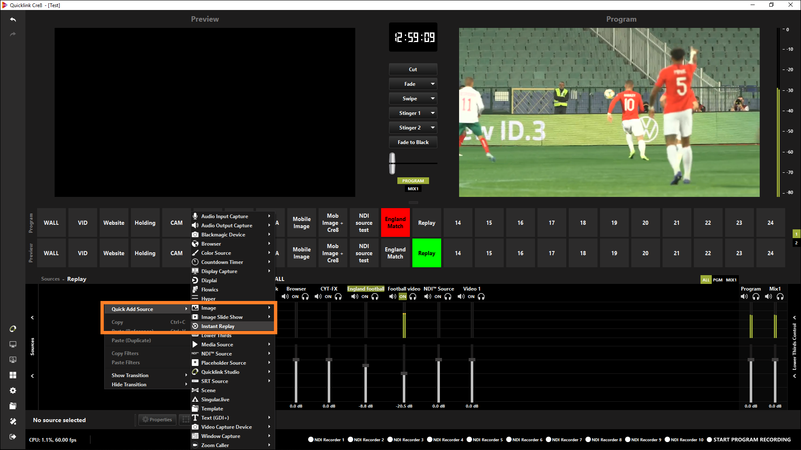Screen dimensions: 801x450
Task: Click the transition T-bar slider handle
Action: [392, 163]
